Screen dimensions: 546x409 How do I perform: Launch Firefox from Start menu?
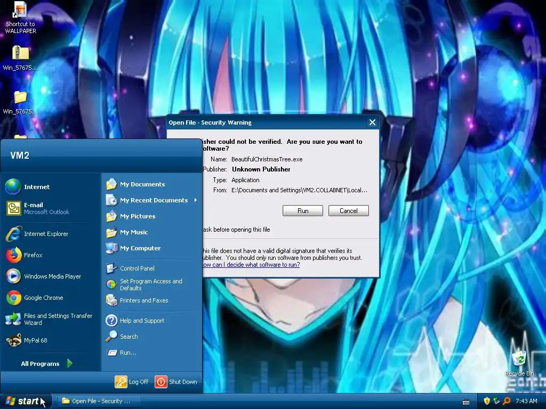click(33, 255)
